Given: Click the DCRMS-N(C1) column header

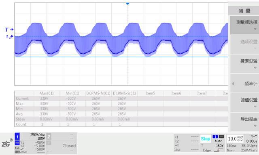Looking at the screenshot, I should [98, 93].
